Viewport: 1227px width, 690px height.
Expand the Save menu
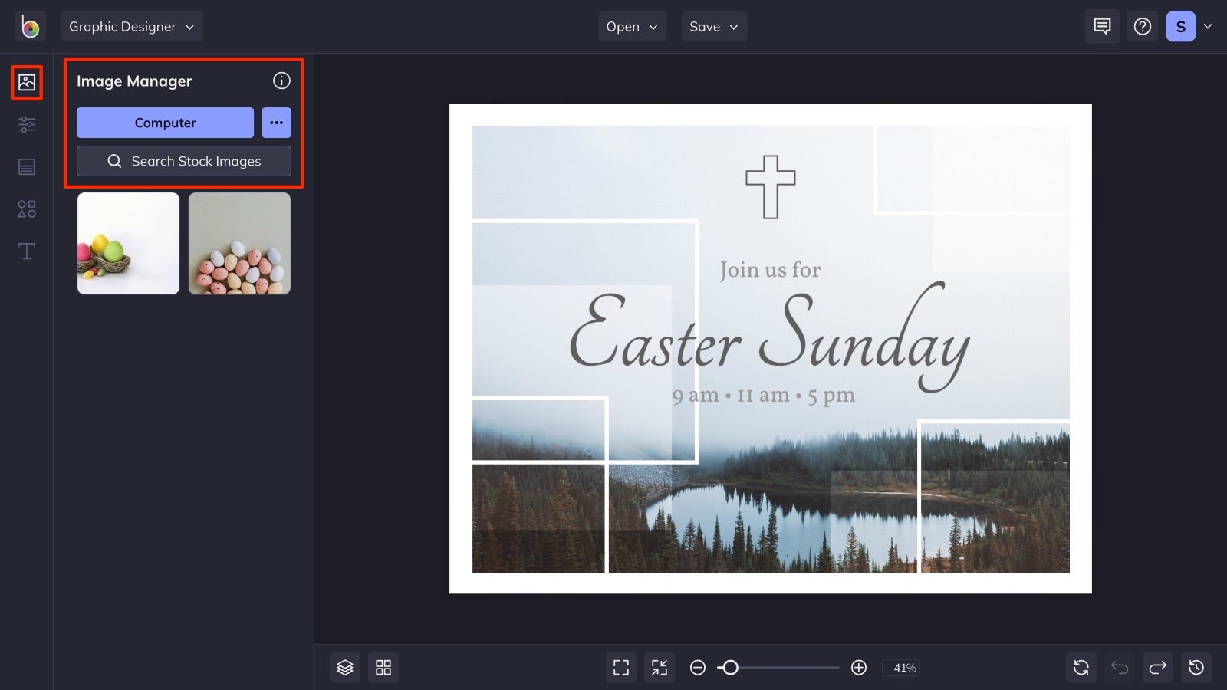[x=713, y=26]
